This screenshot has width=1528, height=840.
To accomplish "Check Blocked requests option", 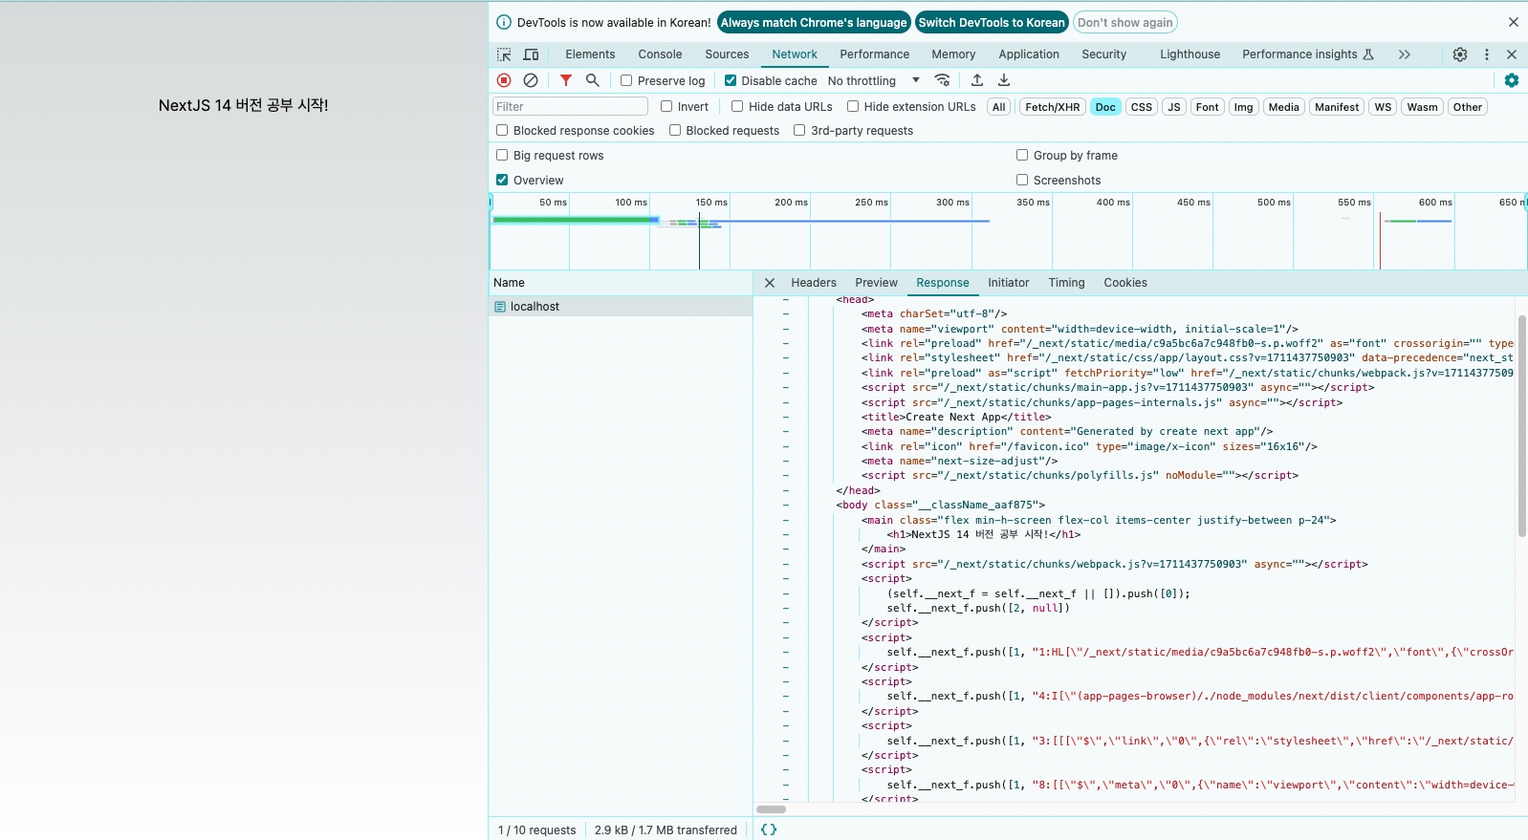I will (675, 130).
